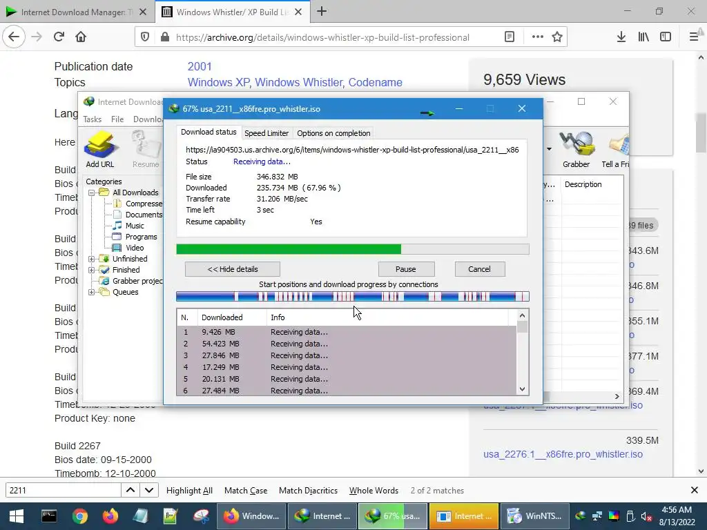This screenshot has height=530, width=707.
Task: Switch to WinNTS taskbar window
Action: click(535, 516)
